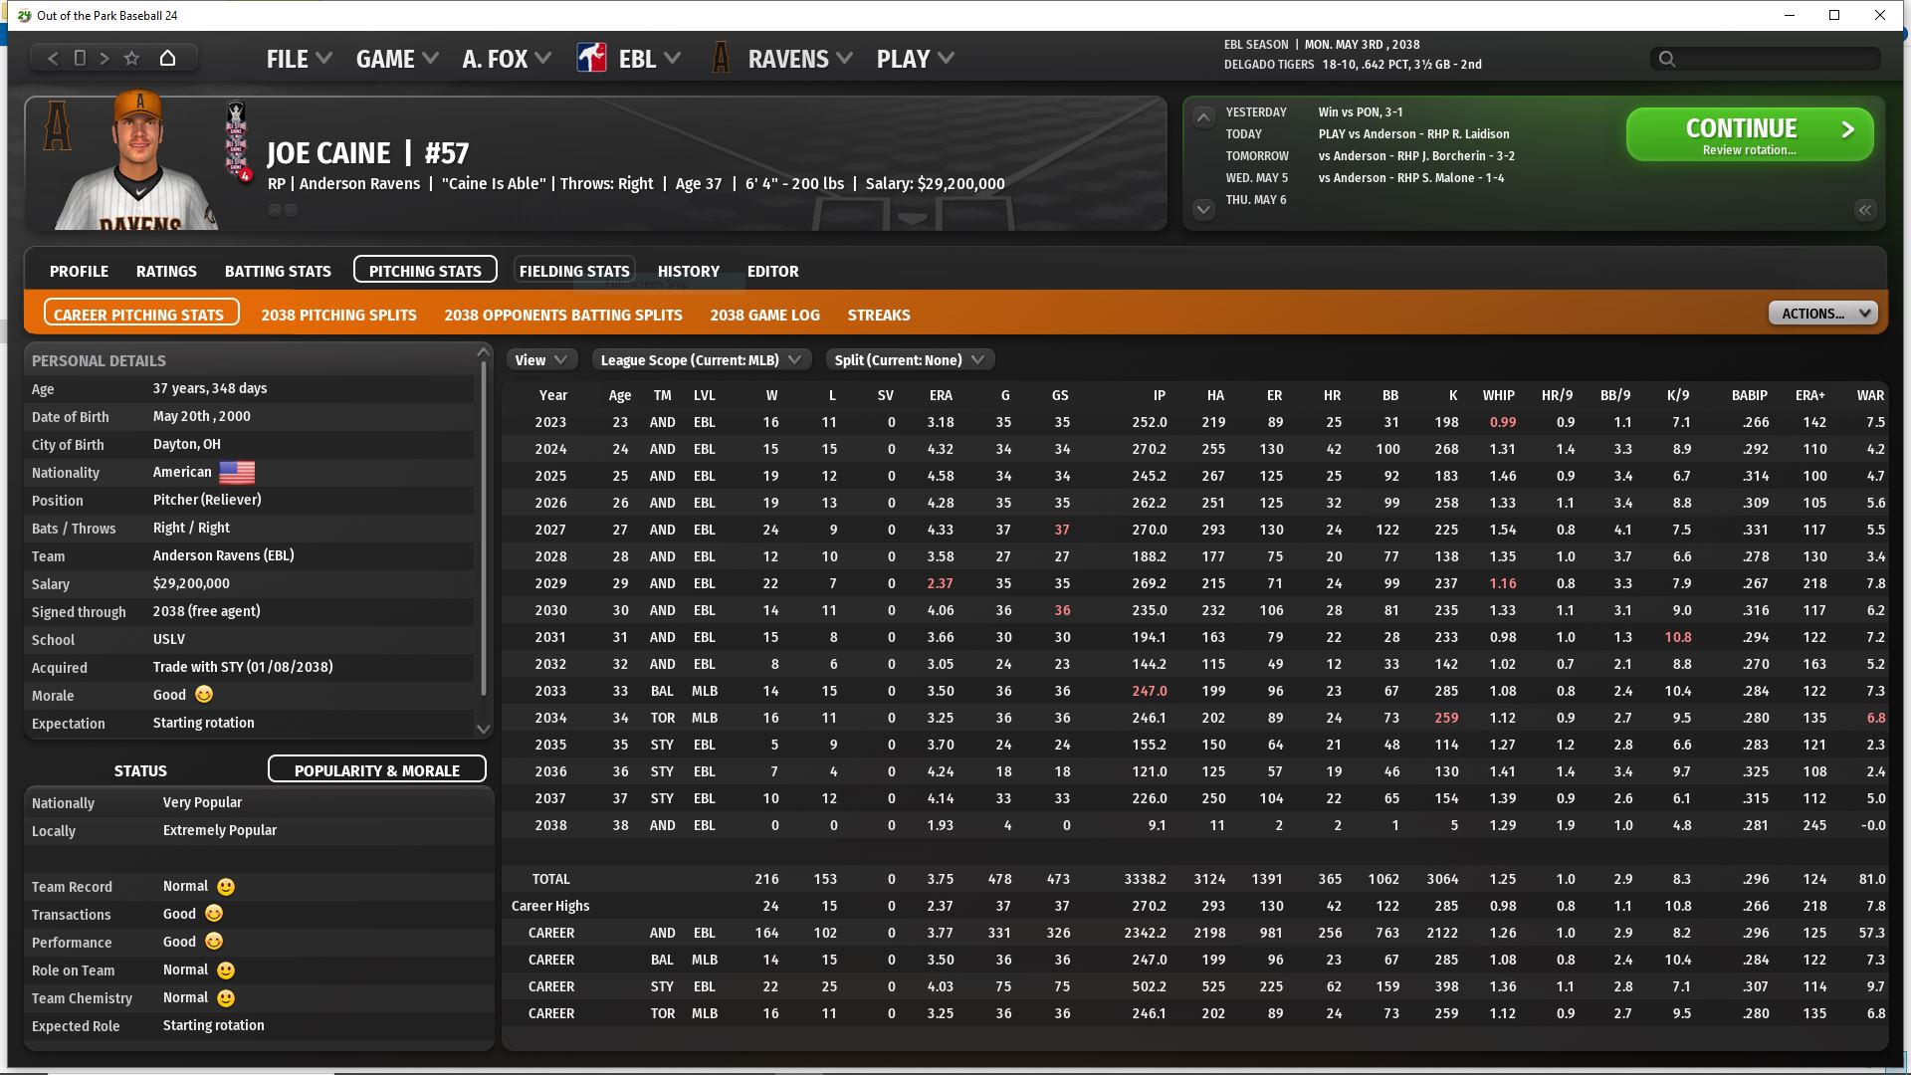
Task: Open the Actions dropdown button
Action: [x=1822, y=314]
